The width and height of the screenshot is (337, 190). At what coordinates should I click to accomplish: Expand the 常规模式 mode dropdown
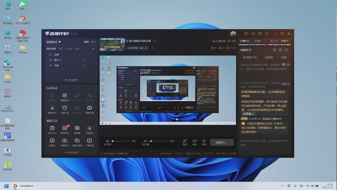coord(53,42)
